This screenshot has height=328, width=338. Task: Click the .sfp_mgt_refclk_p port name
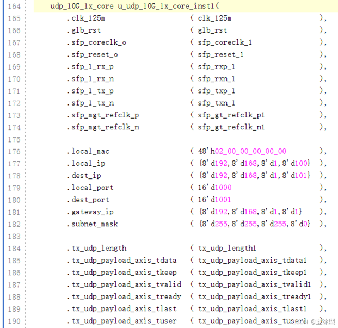tap(103, 115)
